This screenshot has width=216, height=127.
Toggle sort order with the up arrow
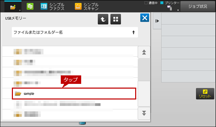[x=133, y=32]
